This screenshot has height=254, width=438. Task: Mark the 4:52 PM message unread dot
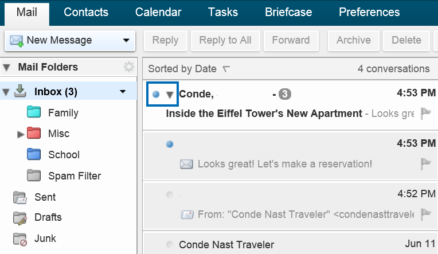170,194
